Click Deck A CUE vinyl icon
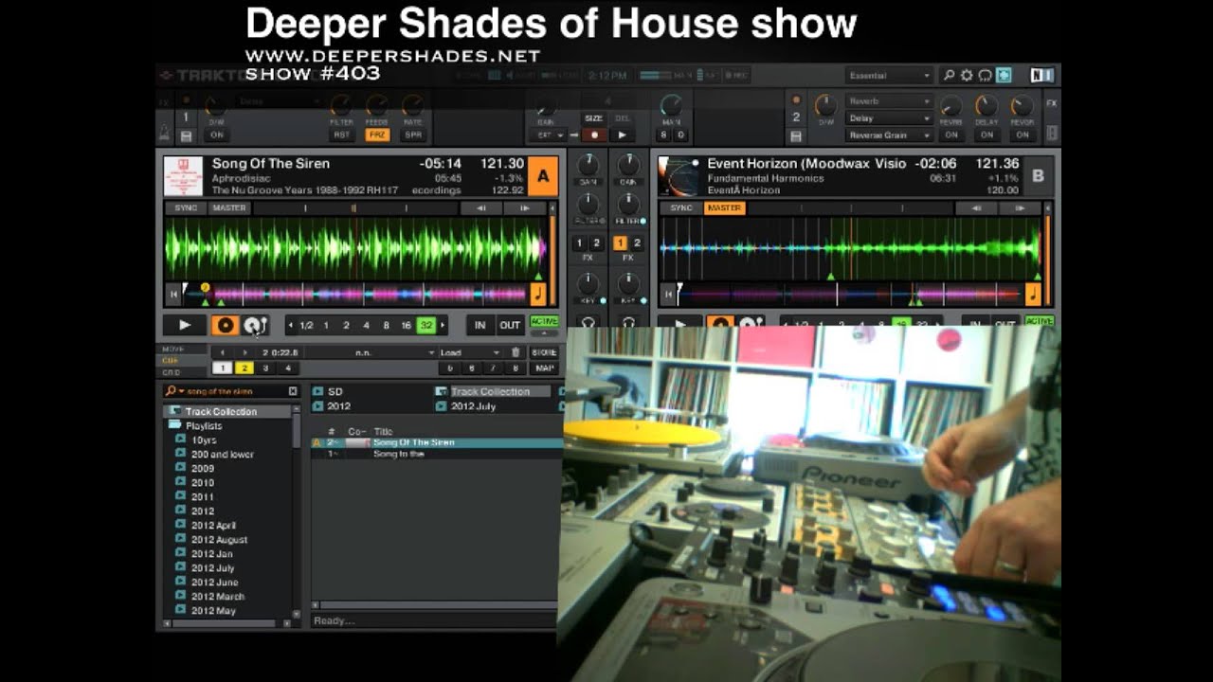Screen dimensions: 1213x682 point(226,325)
